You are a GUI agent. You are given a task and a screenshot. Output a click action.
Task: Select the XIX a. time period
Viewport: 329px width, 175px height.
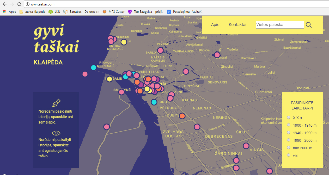[289, 118]
